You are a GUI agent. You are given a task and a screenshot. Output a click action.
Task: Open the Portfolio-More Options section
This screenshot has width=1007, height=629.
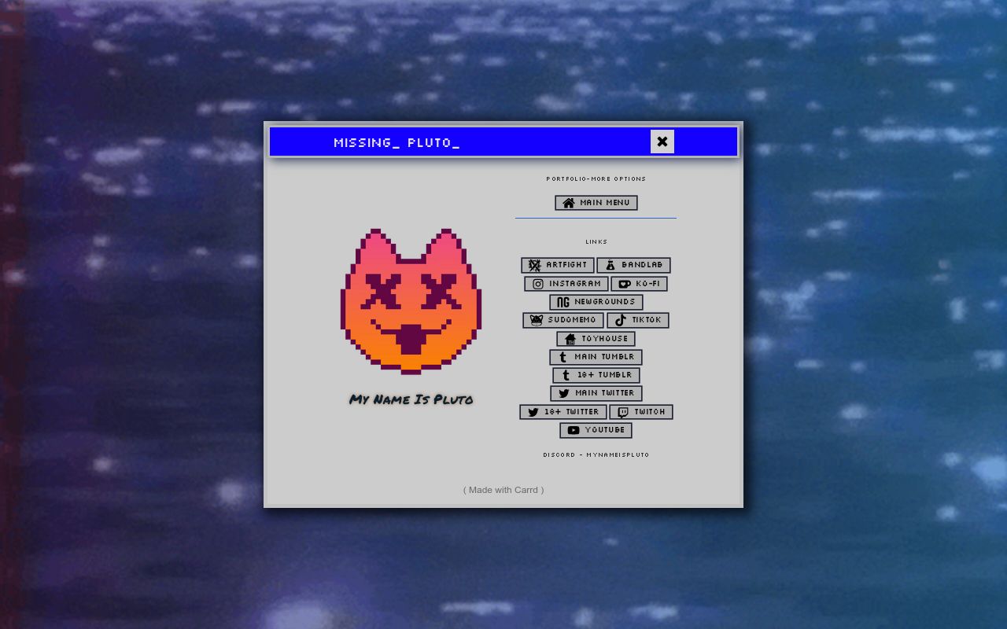pyautogui.click(x=596, y=178)
